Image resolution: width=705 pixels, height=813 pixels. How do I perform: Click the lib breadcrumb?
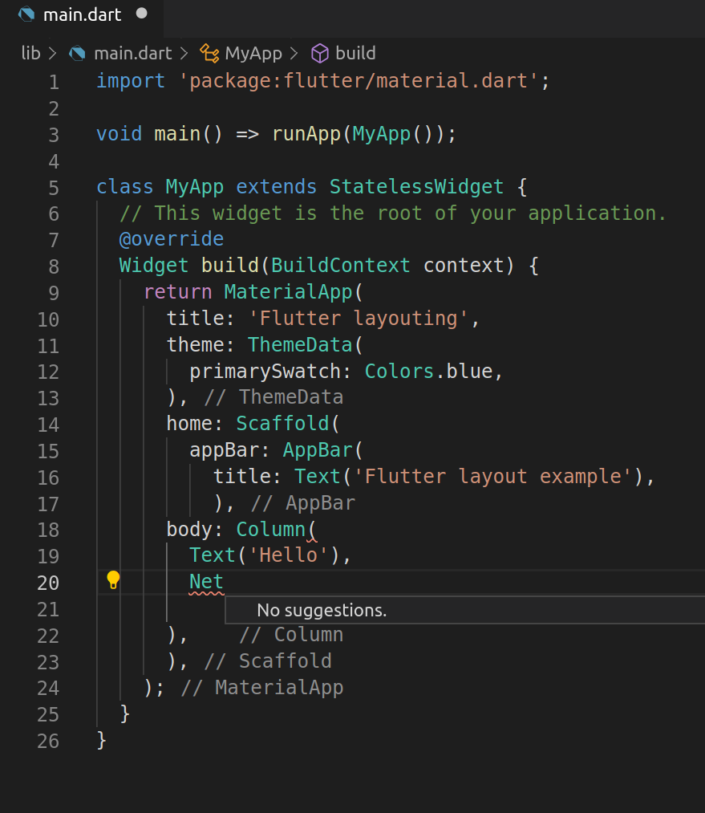pyautogui.click(x=30, y=54)
